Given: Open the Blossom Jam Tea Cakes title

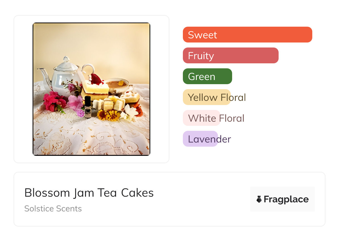Looking at the screenshot, I should coord(89,193).
